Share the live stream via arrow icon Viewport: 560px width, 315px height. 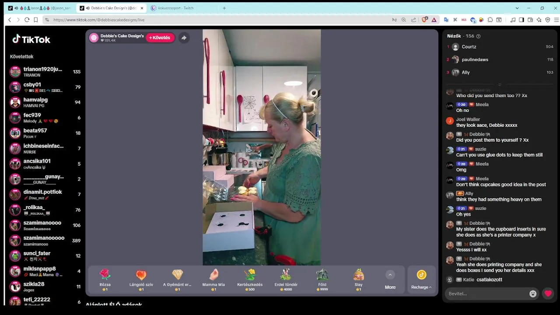[x=184, y=38]
